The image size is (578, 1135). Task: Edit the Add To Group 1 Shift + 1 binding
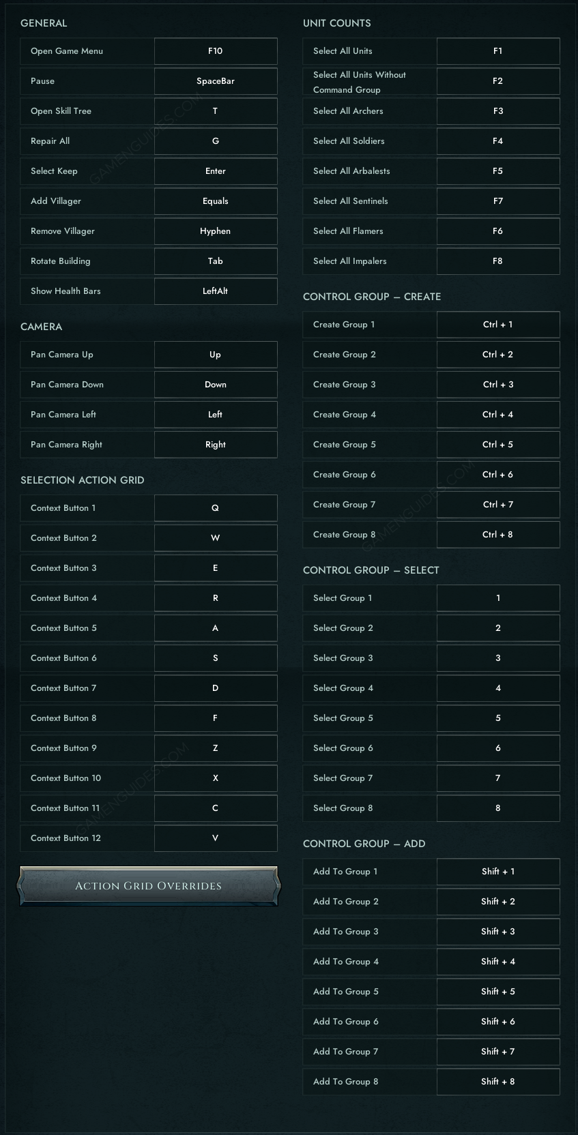[x=498, y=872]
